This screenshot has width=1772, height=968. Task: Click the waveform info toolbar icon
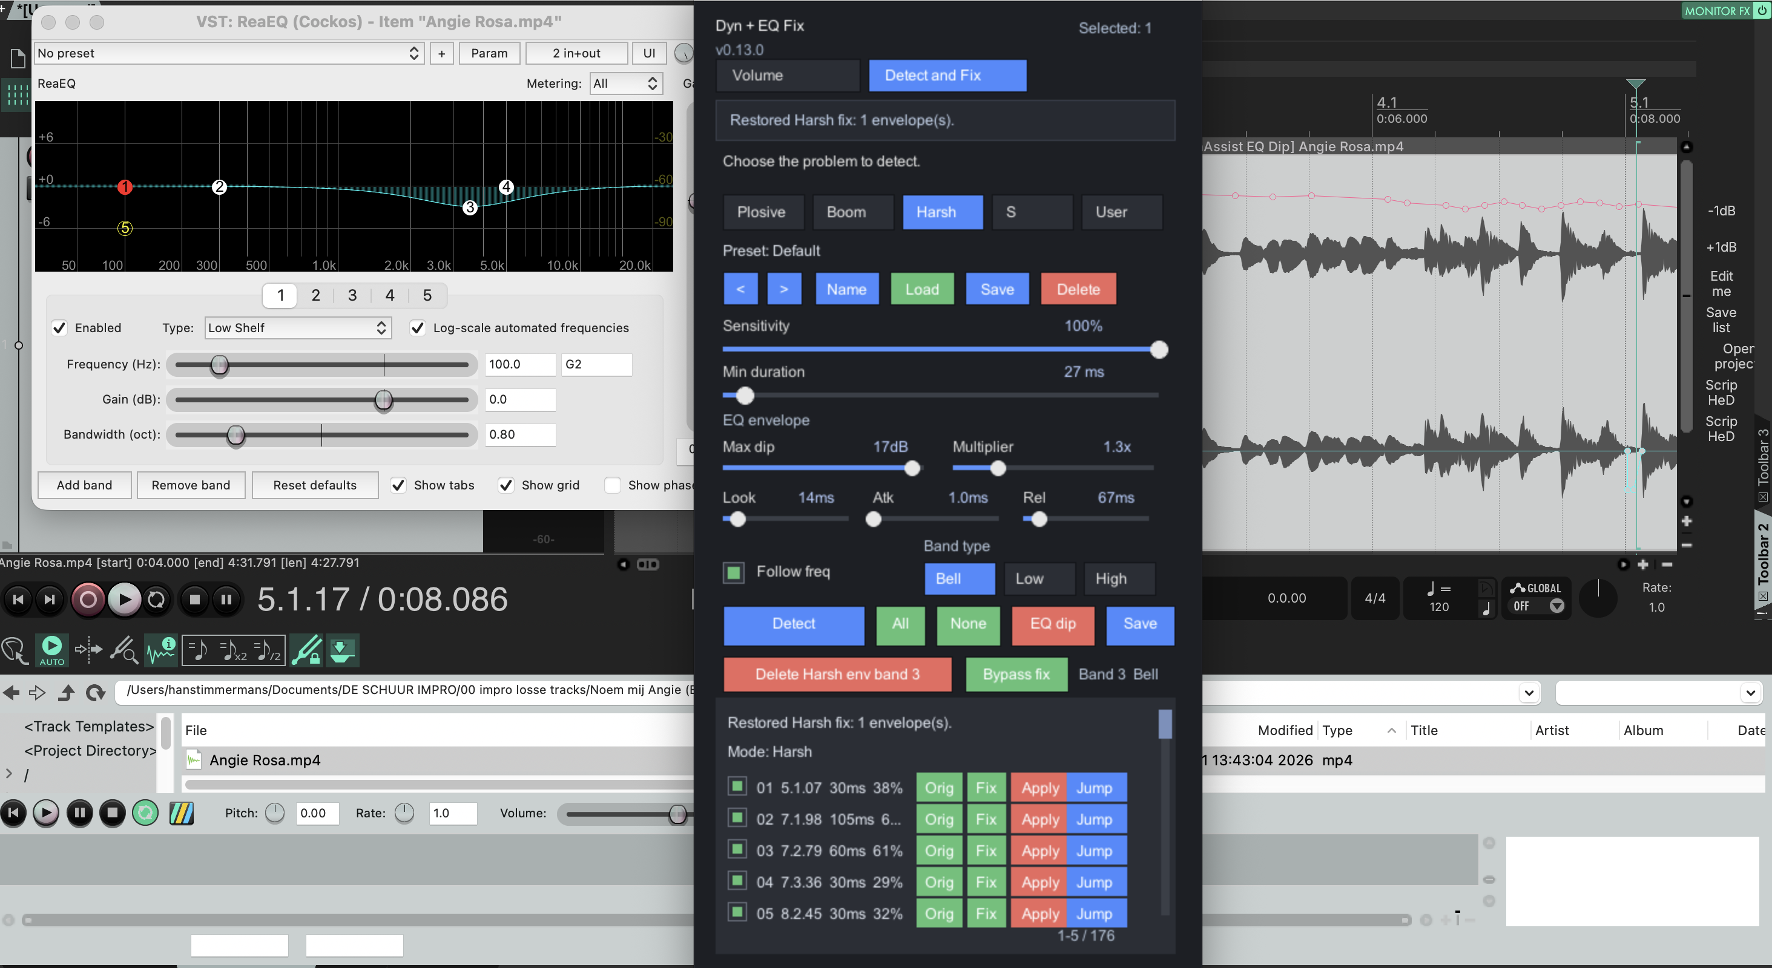[x=161, y=650]
